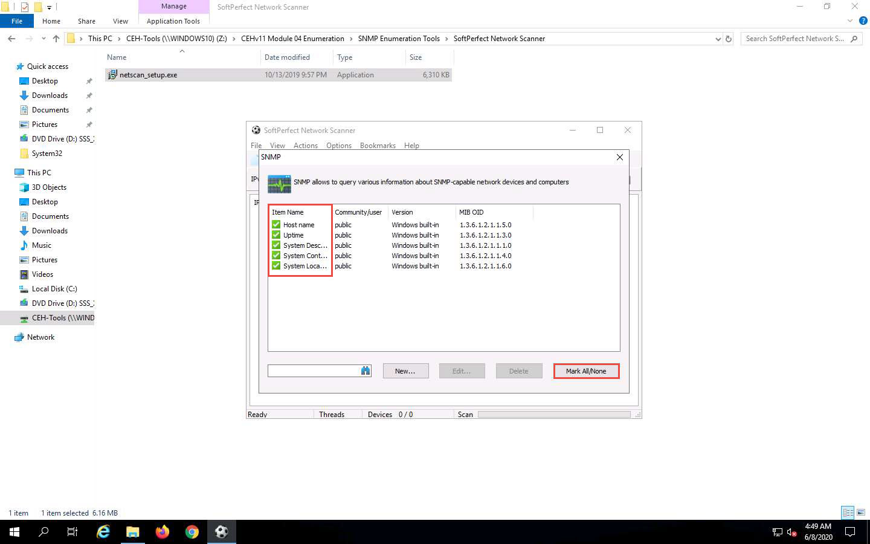Open Music folder in sidebar

coord(41,245)
